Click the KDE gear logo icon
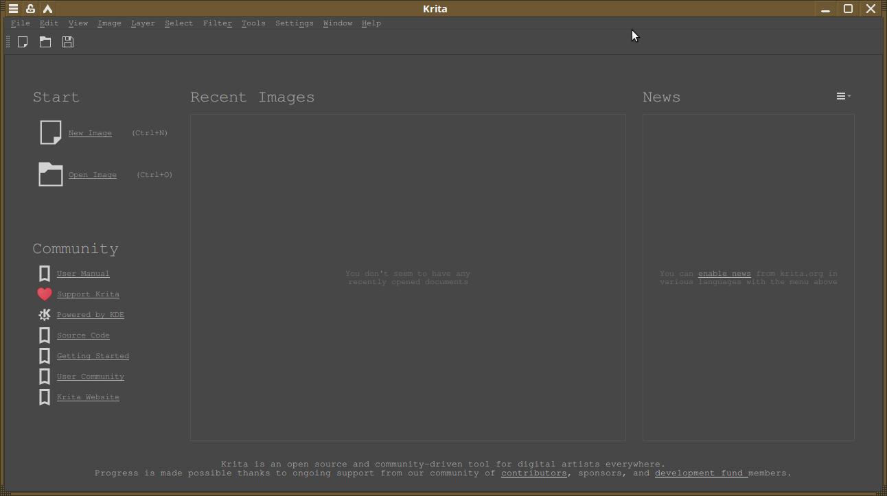The height and width of the screenshot is (496, 887). (x=45, y=314)
